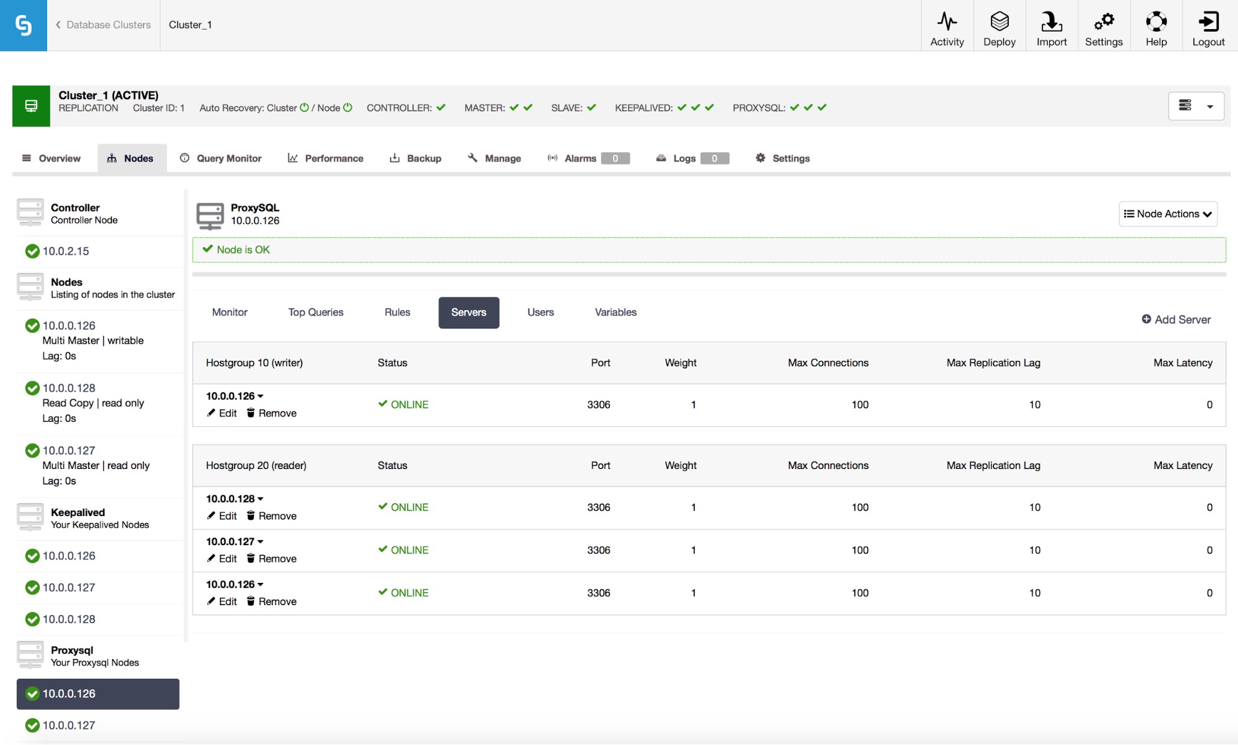This screenshot has height=745, width=1238.
Task: Remove 10.0.0.126 from Hostgroup 20 reader
Action: (x=271, y=601)
